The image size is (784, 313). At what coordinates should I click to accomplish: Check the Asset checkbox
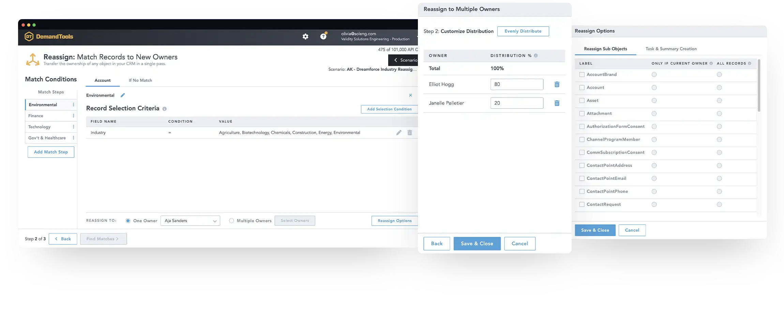pos(582,101)
